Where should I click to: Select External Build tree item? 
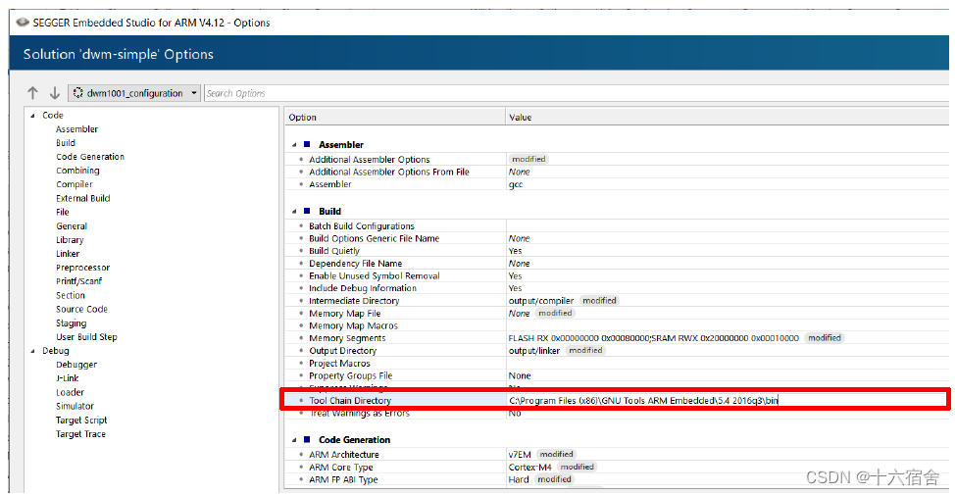coord(83,198)
